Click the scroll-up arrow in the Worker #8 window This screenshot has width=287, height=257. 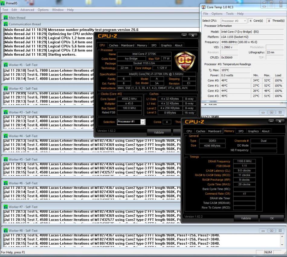coord(282,236)
